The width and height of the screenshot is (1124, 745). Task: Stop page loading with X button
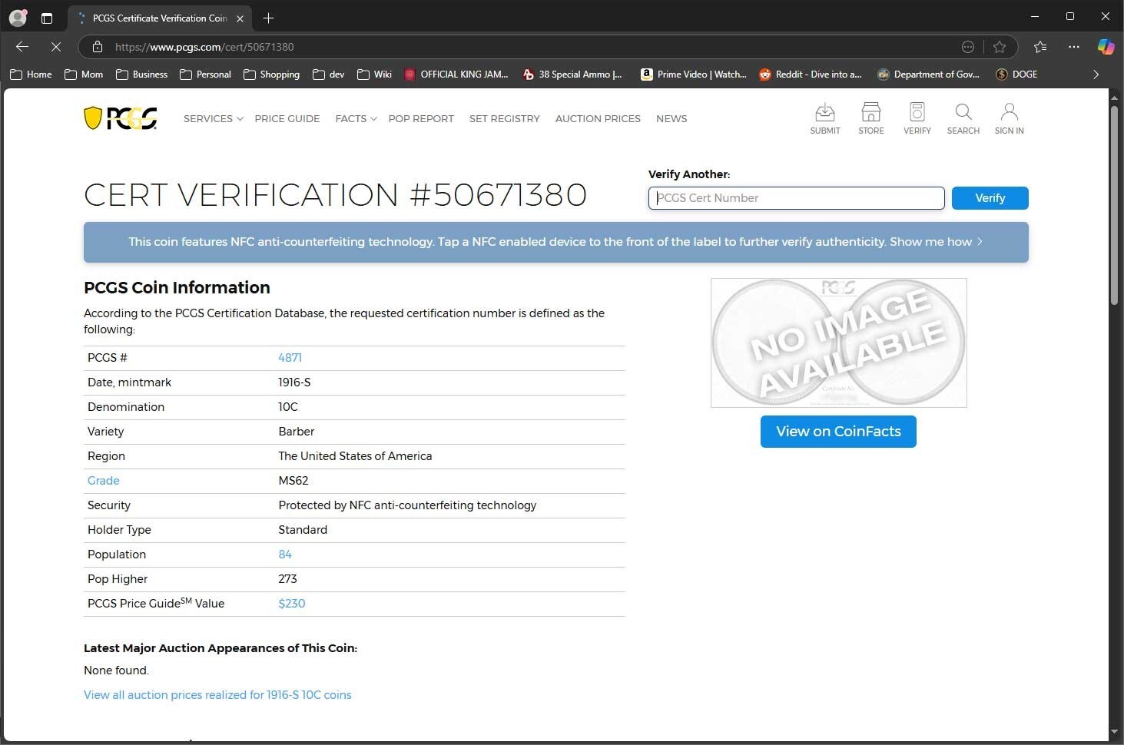click(56, 47)
